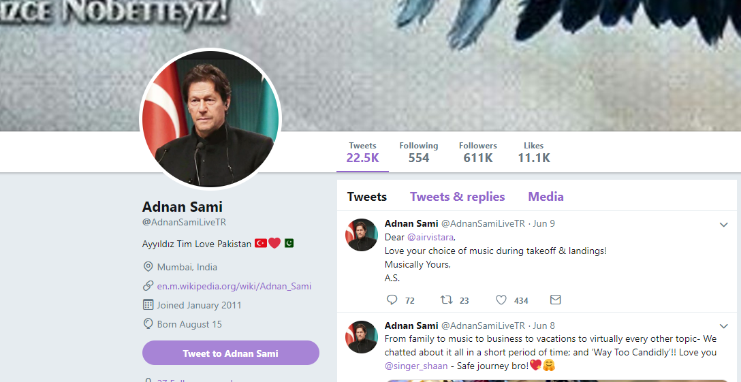Click the balloon icon beside Born August 15
The image size is (741, 382).
pyautogui.click(x=148, y=324)
